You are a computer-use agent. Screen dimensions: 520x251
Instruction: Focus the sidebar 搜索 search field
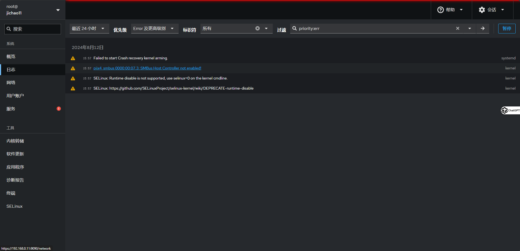coord(33,29)
